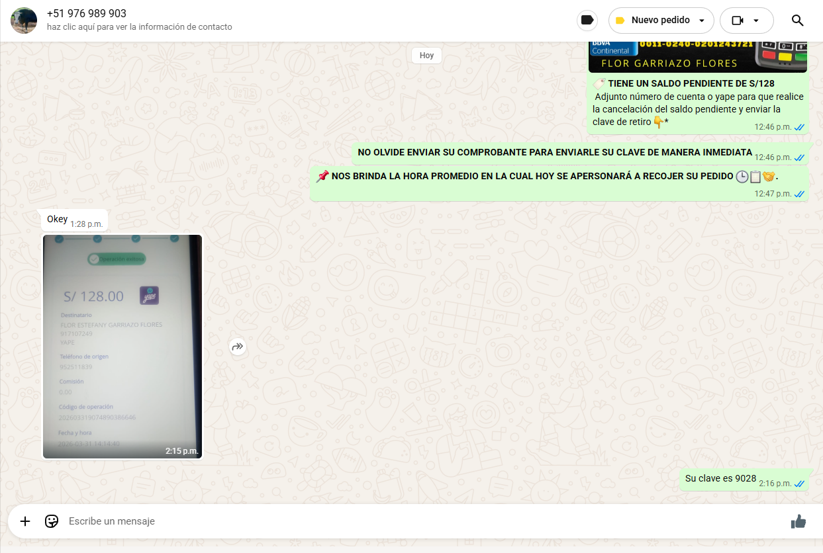Click the 'Hoy' date chip
The width and height of the screenshot is (823, 553).
click(426, 56)
